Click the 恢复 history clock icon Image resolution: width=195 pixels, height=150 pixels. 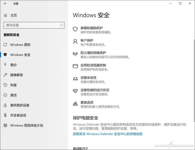tap(5, 85)
